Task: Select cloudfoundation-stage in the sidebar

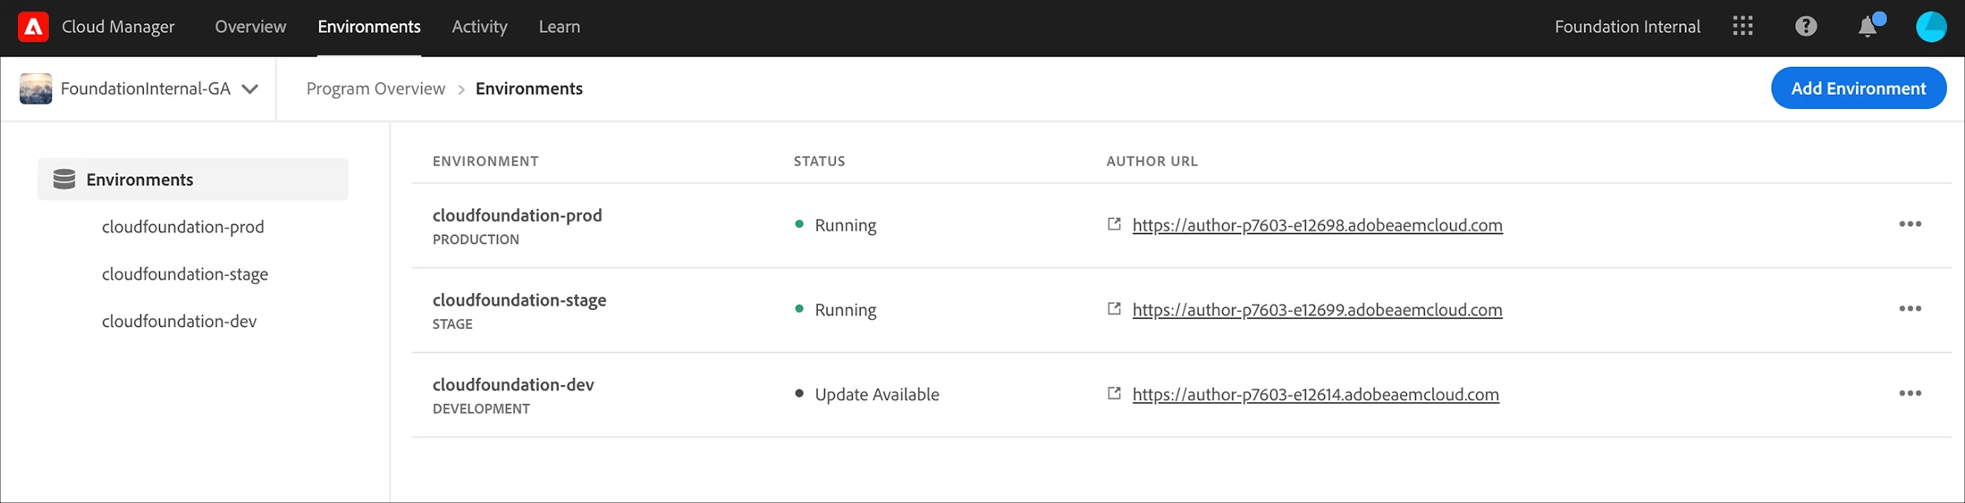Action: click(185, 273)
